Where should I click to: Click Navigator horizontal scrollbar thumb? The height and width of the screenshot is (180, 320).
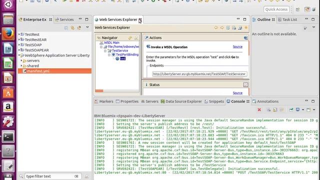click(x=99, y=91)
